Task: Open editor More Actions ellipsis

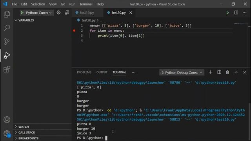Action: tap(245, 13)
